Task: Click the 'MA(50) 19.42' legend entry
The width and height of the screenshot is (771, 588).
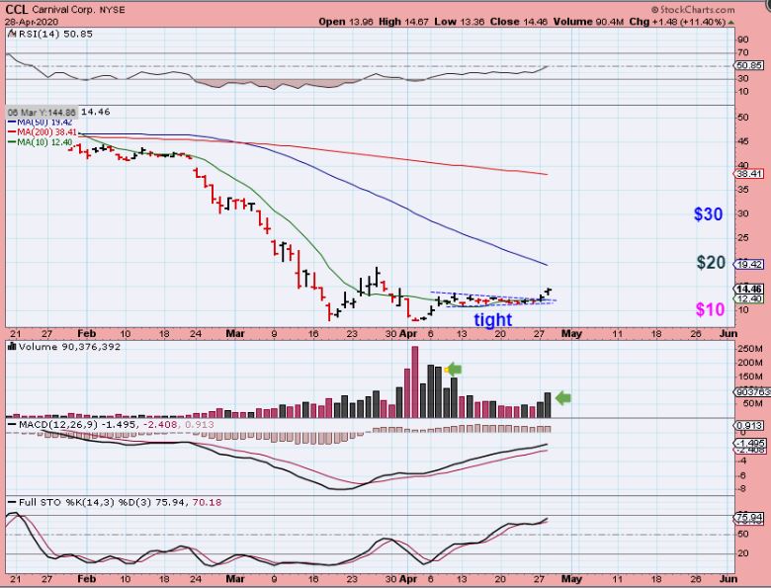Action: pos(41,122)
